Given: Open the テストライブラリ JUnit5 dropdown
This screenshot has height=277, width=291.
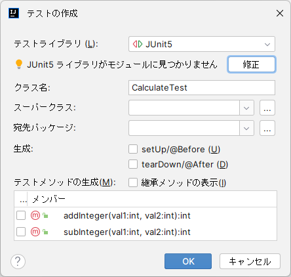Looking at the screenshot, I should (202, 44).
